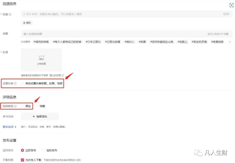This screenshot has height=163, width=235.
Task: Click the 设置抖音 info icon
Action: [x=16, y=83]
